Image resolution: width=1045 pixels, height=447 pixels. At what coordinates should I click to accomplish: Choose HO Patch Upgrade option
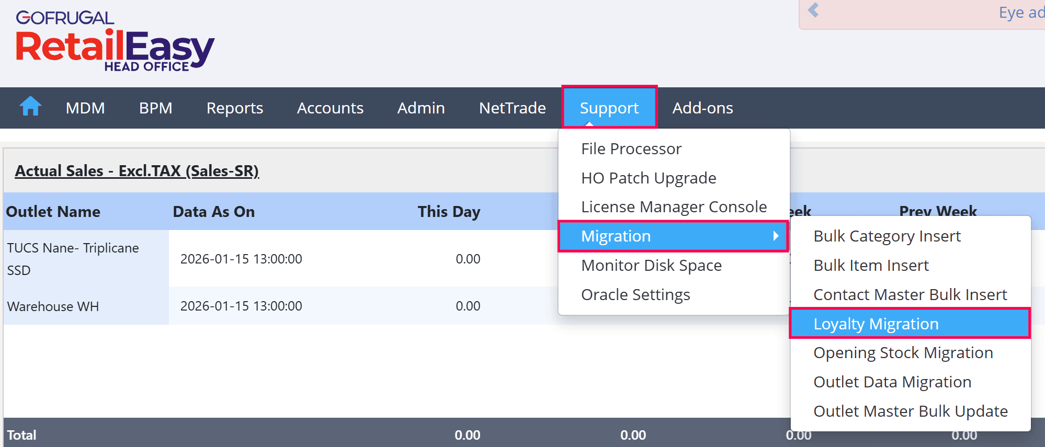649,178
